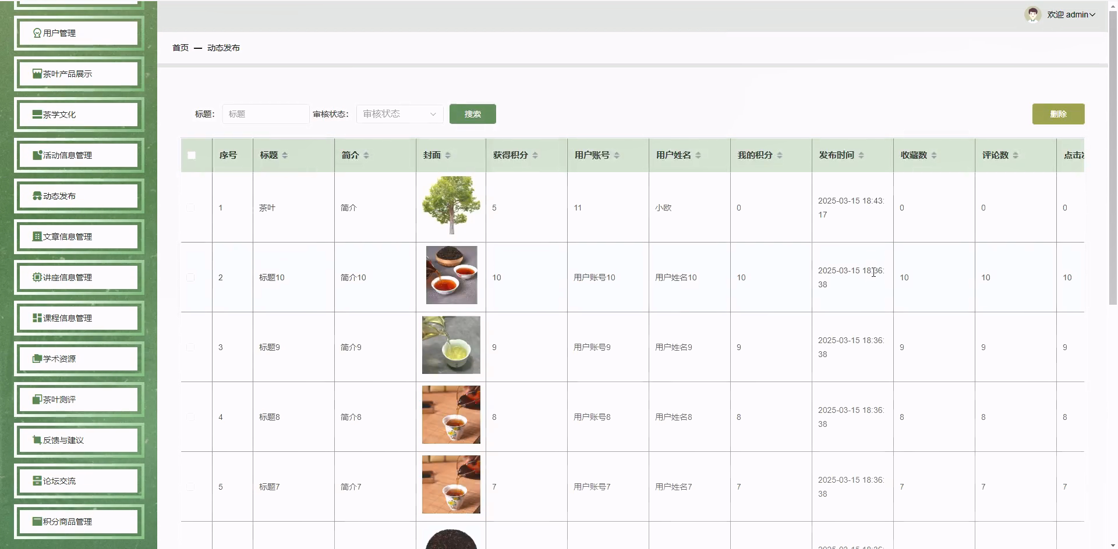The width and height of the screenshot is (1118, 549).
Task: Click the 活动信息管理 sidebar icon
Action: point(37,155)
